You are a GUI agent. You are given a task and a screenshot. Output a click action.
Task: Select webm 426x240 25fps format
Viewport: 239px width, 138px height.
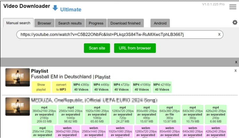point(216,132)
